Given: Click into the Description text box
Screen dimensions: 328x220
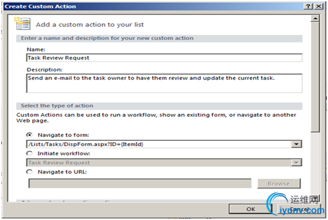Looking at the screenshot, I should point(164,83).
